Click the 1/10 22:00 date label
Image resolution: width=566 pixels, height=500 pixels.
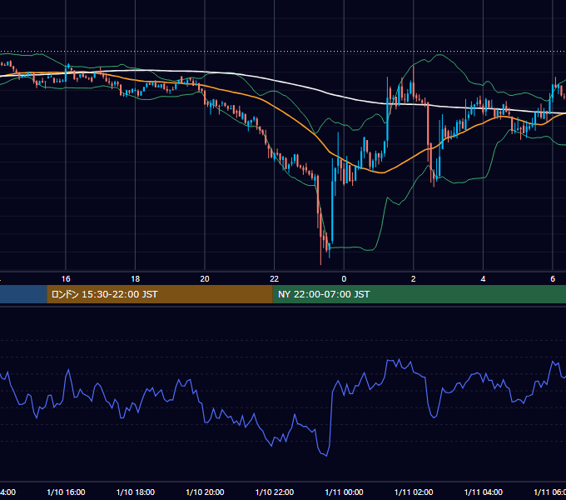275,492
